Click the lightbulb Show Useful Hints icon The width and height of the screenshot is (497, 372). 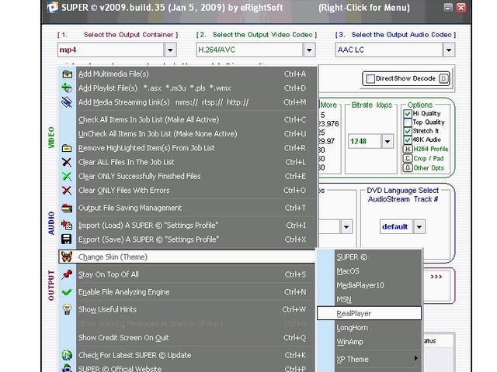(x=67, y=309)
